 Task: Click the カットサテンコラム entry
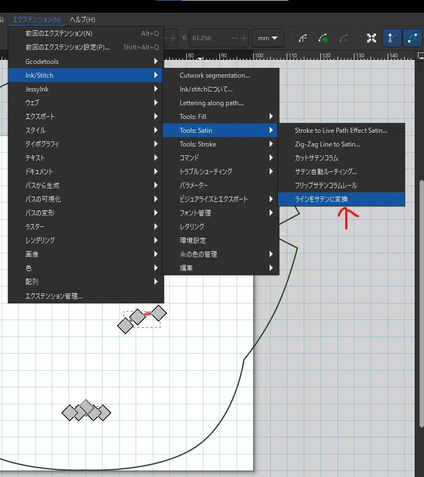[x=341, y=158]
